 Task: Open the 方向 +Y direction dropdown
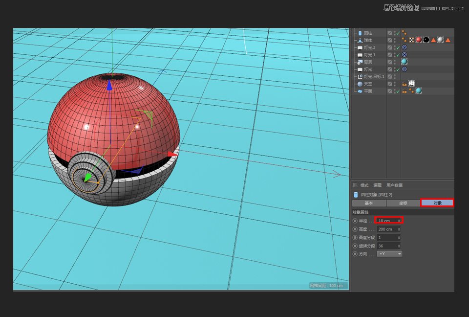(x=389, y=254)
